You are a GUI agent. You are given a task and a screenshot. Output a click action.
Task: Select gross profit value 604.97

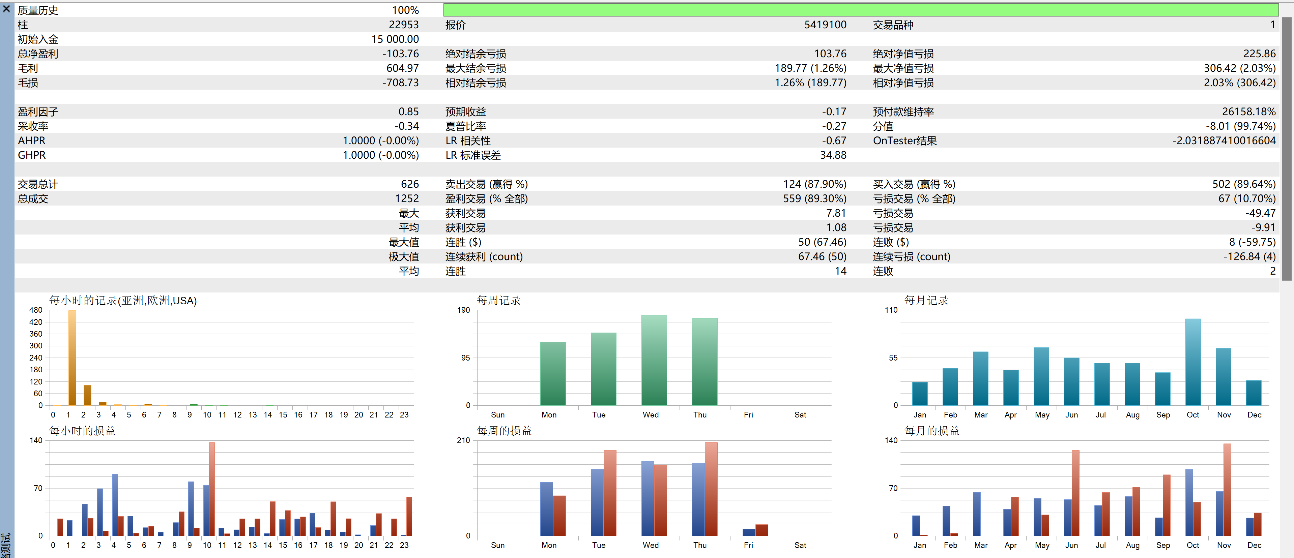[x=402, y=68]
